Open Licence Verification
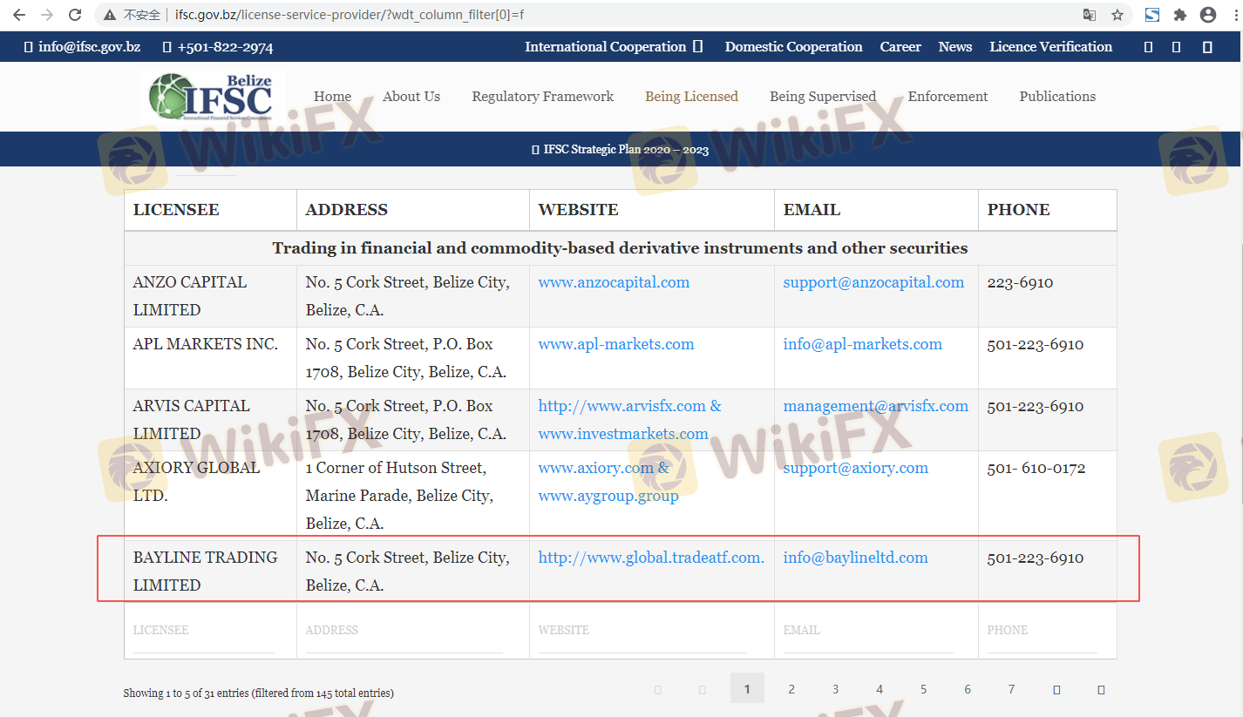This screenshot has height=717, width=1243. [1050, 47]
